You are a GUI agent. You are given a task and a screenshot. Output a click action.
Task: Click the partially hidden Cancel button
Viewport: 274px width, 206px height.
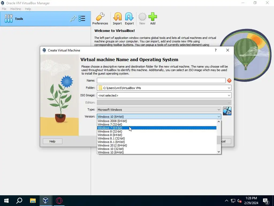coord(226,141)
